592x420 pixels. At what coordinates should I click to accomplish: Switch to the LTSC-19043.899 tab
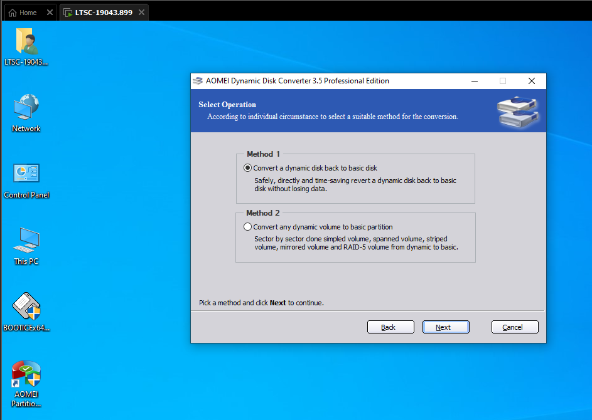104,13
